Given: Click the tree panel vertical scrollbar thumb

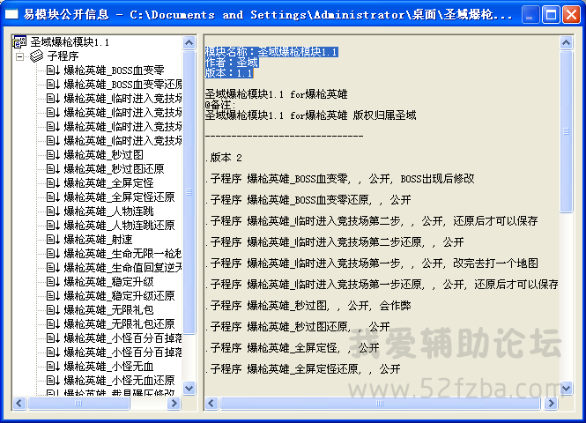Looking at the screenshot, I should [x=189, y=192].
